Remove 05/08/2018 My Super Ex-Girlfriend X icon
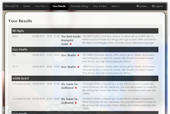Screen dimensions: 170x114 76,88
